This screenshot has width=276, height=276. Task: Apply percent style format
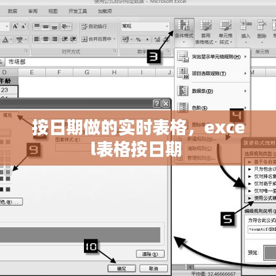pos(139,40)
